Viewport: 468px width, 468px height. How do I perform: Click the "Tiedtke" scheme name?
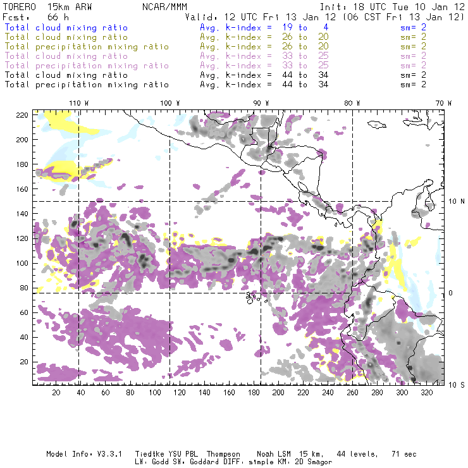click(x=150, y=454)
